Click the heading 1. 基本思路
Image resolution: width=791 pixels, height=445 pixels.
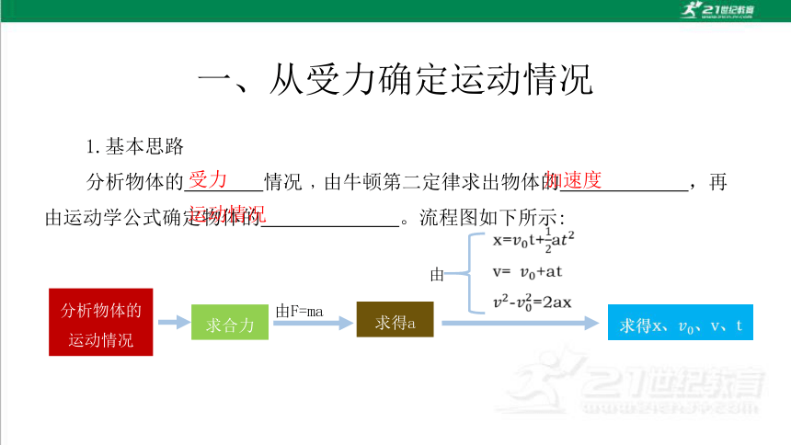click(x=134, y=146)
